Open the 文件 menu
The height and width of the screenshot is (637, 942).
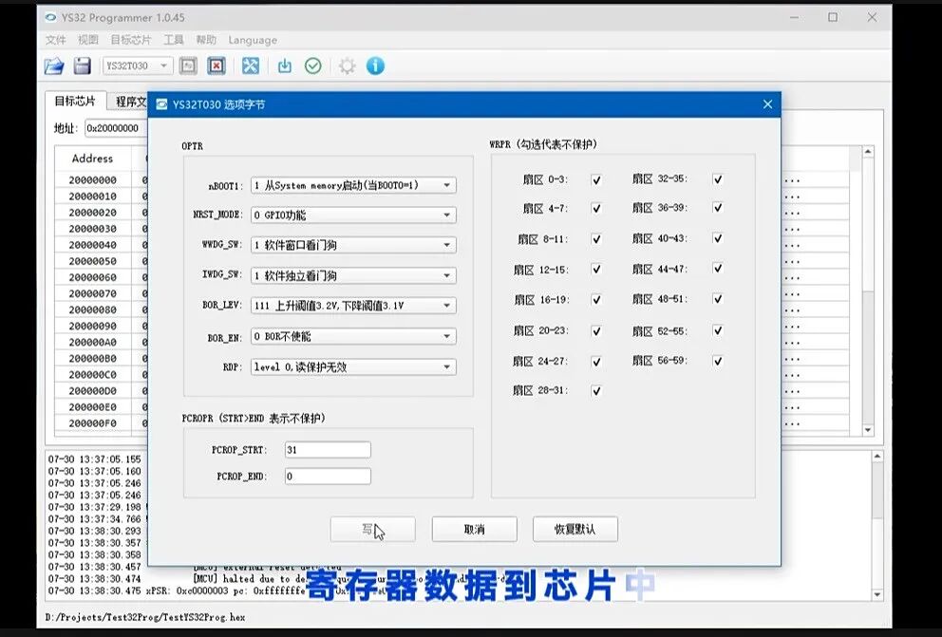point(56,40)
